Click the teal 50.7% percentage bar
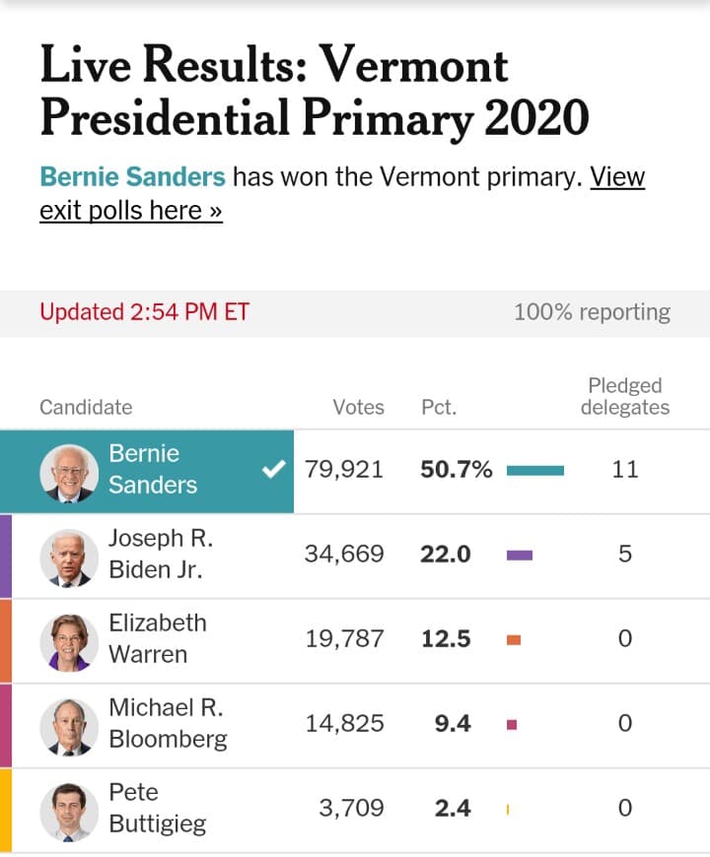The height and width of the screenshot is (857, 710). pos(535,471)
